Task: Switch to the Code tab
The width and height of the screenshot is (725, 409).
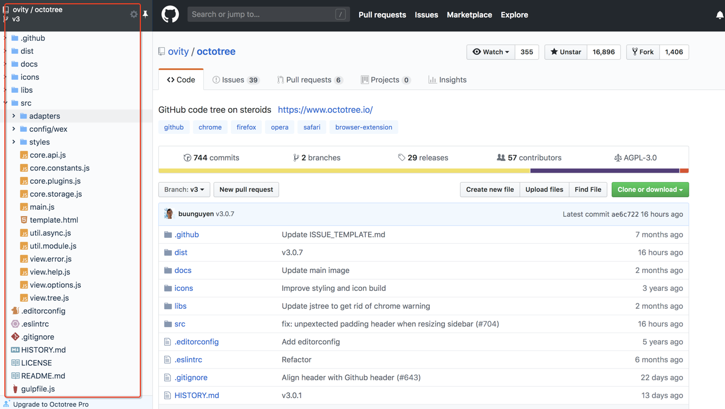Action: (181, 80)
